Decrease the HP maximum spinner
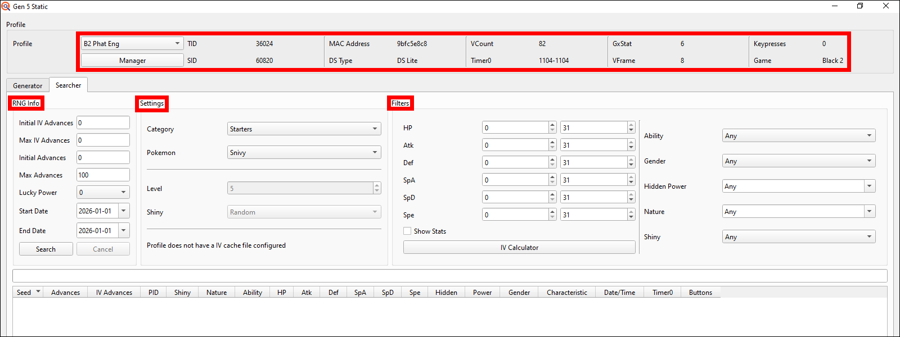The width and height of the screenshot is (900, 337). [631, 131]
